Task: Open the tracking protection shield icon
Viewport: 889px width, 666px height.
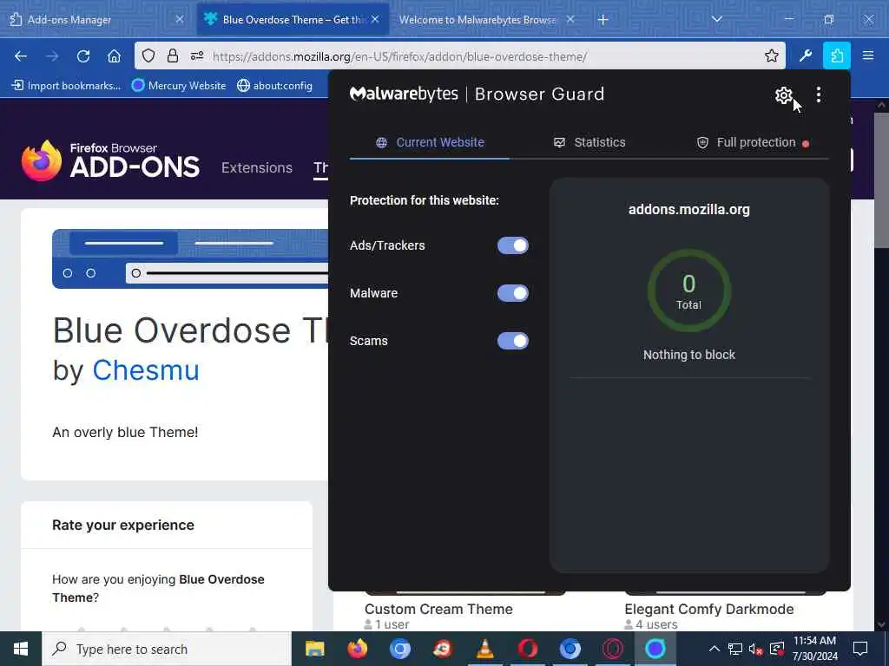Action: (148, 55)
